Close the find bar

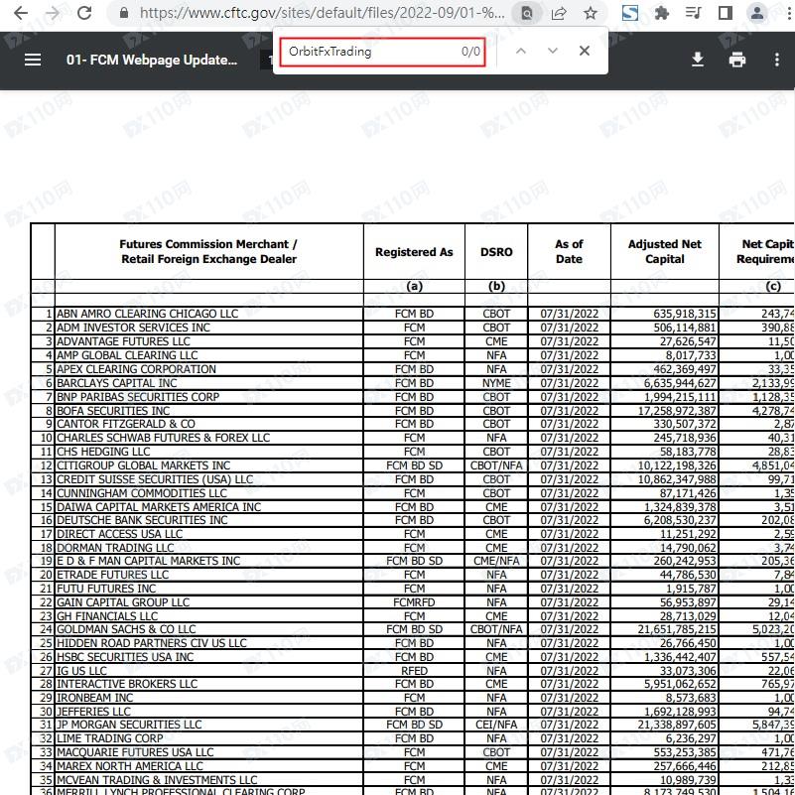coord(585,51)
